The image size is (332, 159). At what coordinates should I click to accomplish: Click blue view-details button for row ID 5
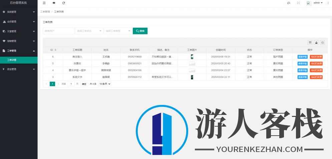[x=303, y=63]
